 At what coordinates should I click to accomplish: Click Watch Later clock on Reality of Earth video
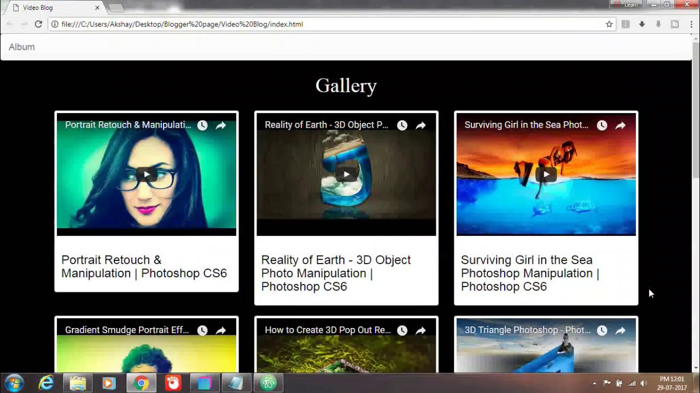pyautogui.click(x=402, y=125)
